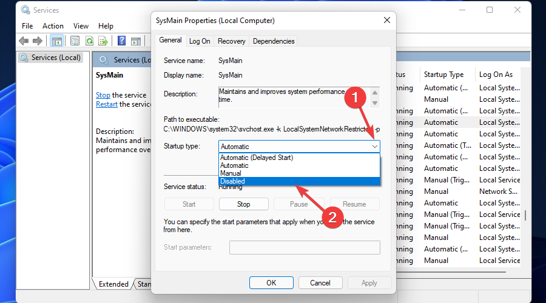Confirm with the OK button
This screenshot has height=303, width=546.
point(271,283)
